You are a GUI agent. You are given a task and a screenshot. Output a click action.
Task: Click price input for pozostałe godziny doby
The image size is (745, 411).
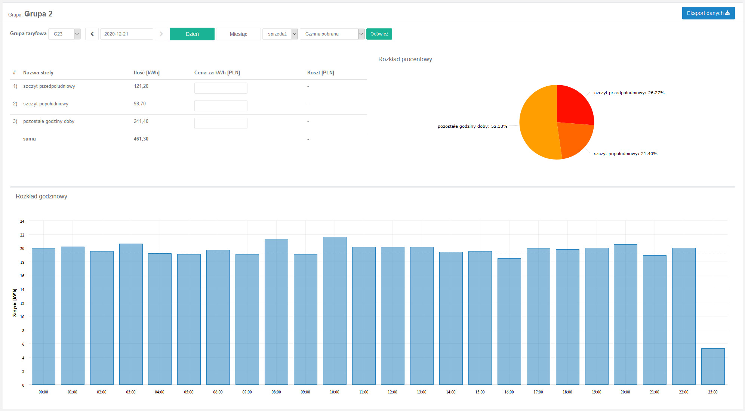click(x=221, y=123)
